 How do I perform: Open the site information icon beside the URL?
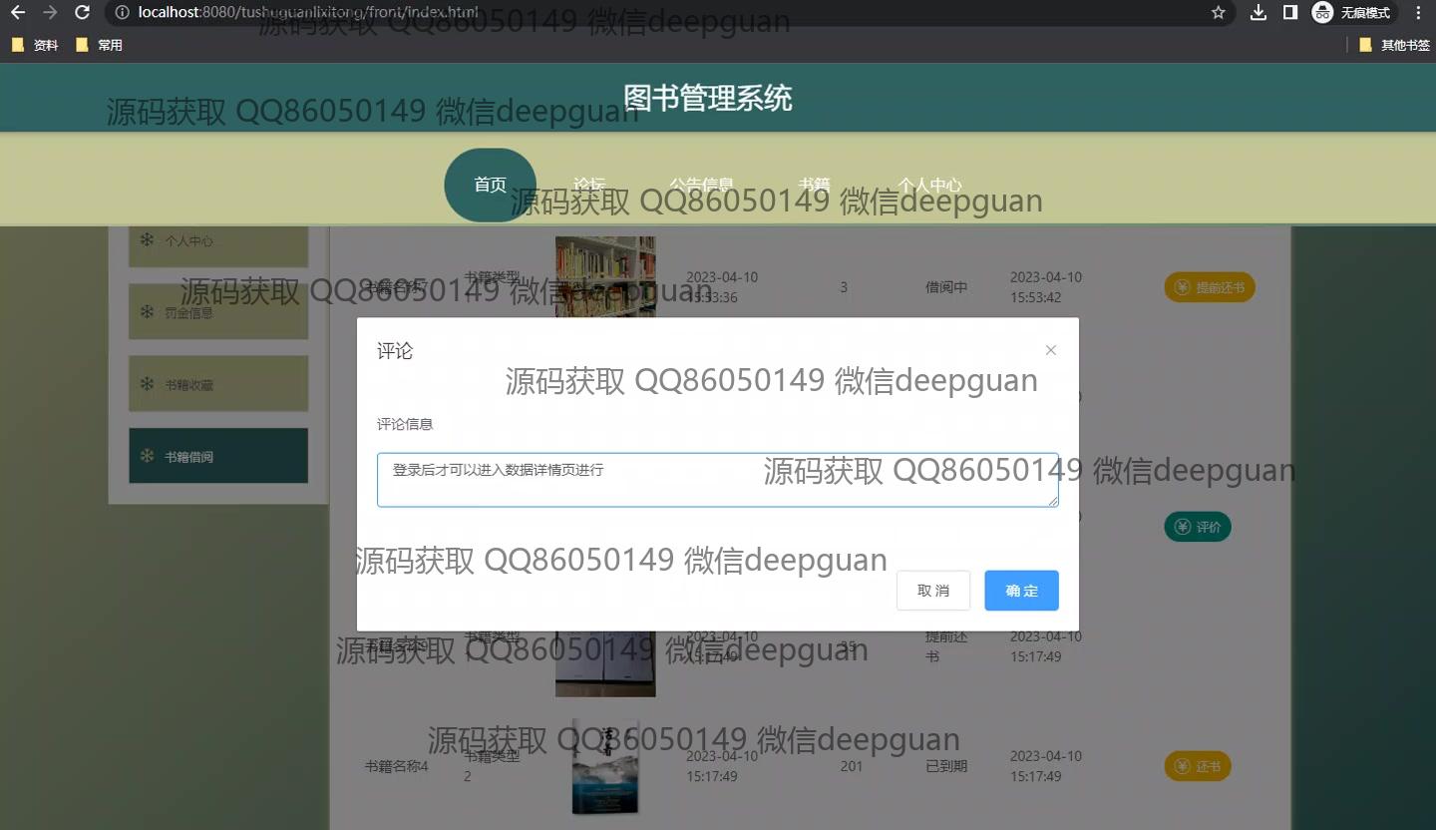[122, 13]
